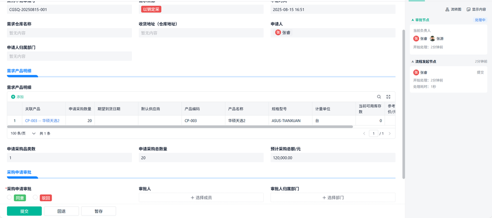This screenshot has width=492, height=218.
Task: Click the search icon above product table
Action: pyautogui.click(x=379, y=97)
